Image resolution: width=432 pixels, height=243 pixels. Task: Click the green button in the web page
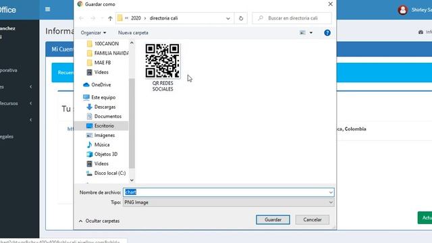[x=425, y=217]
